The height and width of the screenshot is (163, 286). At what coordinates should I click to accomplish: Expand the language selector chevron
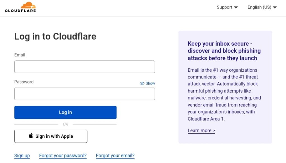point(275,8)
